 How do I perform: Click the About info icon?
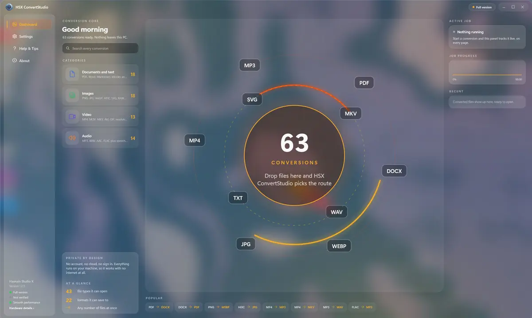tap(15, 61)
